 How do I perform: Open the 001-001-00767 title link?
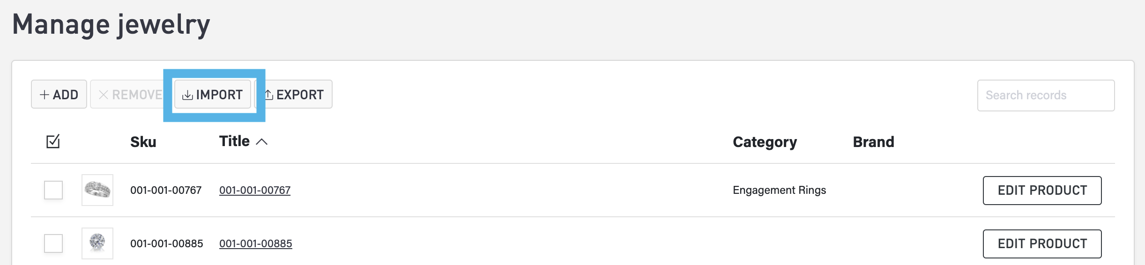[x=255, y=190]
